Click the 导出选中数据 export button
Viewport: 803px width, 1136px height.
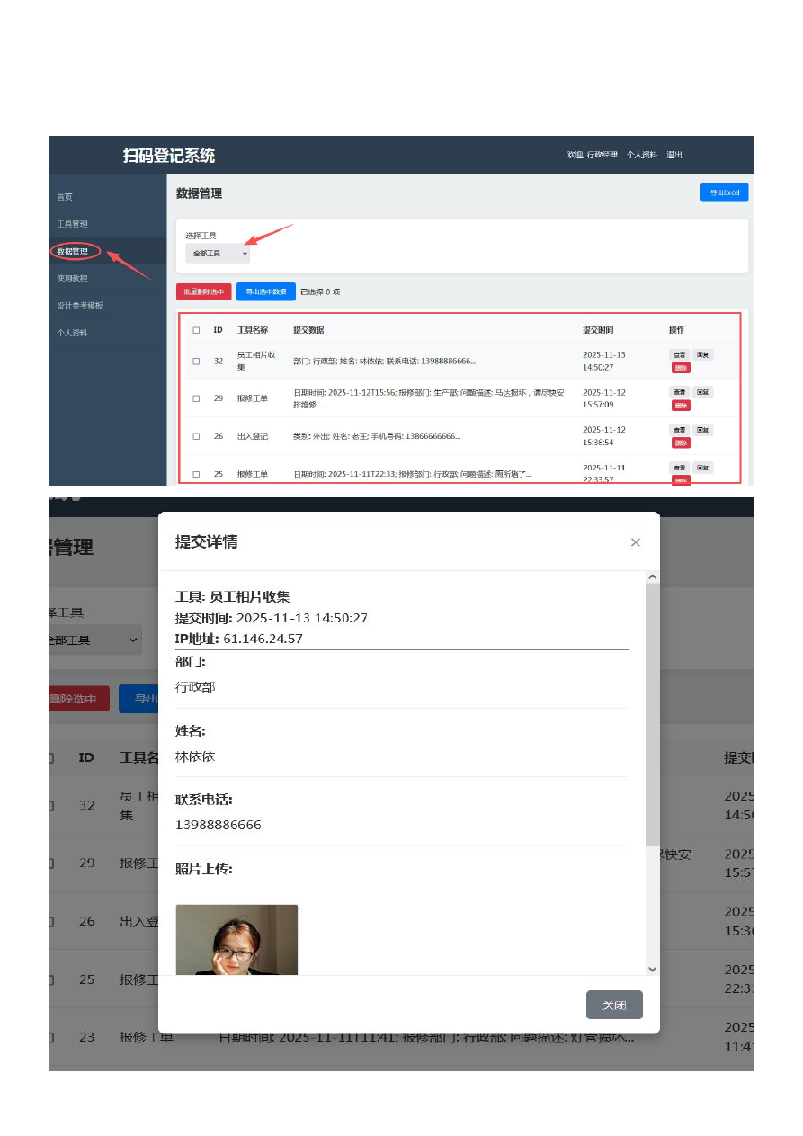(x=266, y=291)
